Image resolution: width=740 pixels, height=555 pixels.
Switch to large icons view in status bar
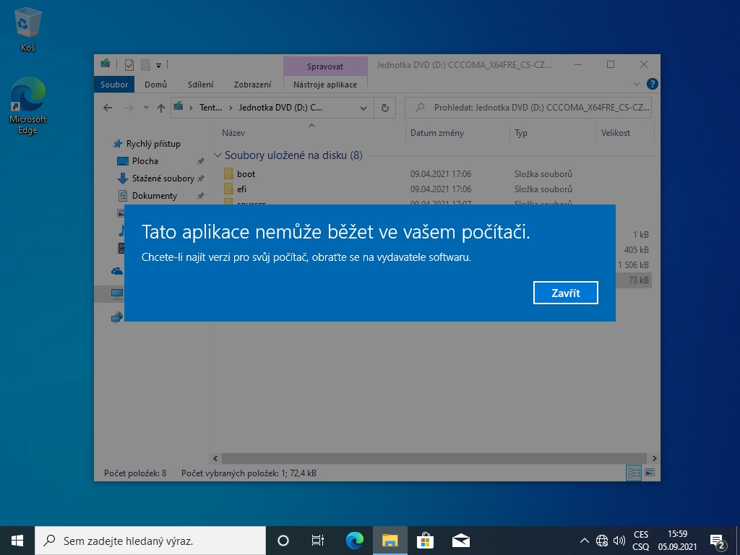tap(650, 473)
